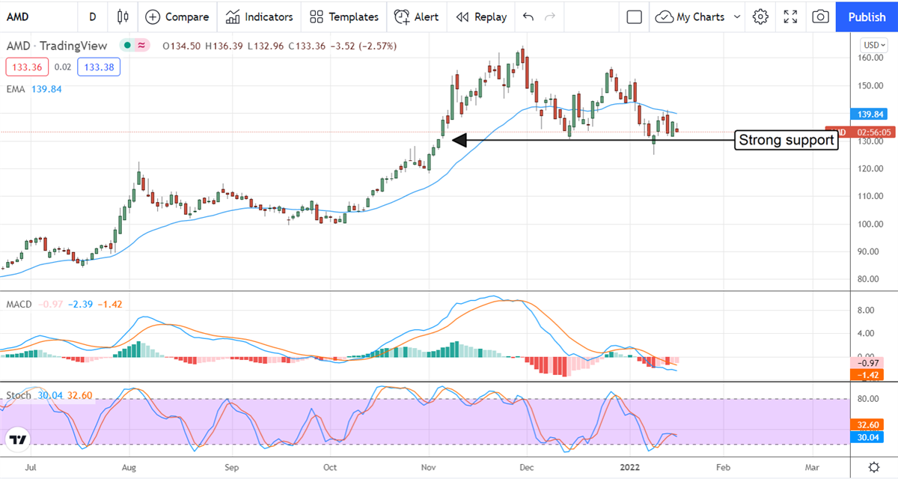Click the Compare symbols button
This screenshot has height=479, width=898.
178,16
